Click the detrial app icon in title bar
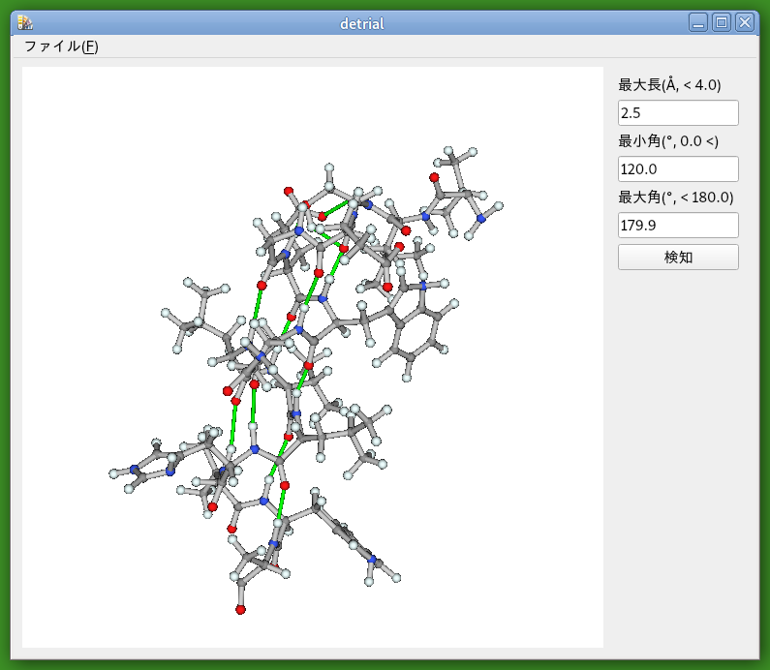Screen dimensions: 770x670 pyautogui.click(x=25, y=23)
